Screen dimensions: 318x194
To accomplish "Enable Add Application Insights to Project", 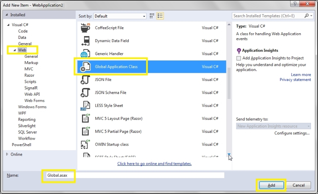I will [239, 58].
